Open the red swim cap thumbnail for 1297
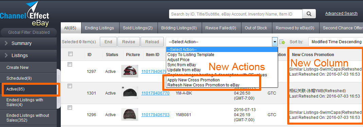 tap(130, 71)
